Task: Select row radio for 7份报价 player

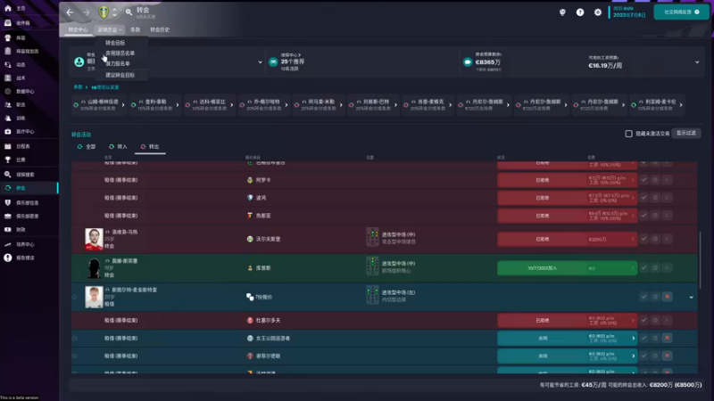Action: pos(75,297)
